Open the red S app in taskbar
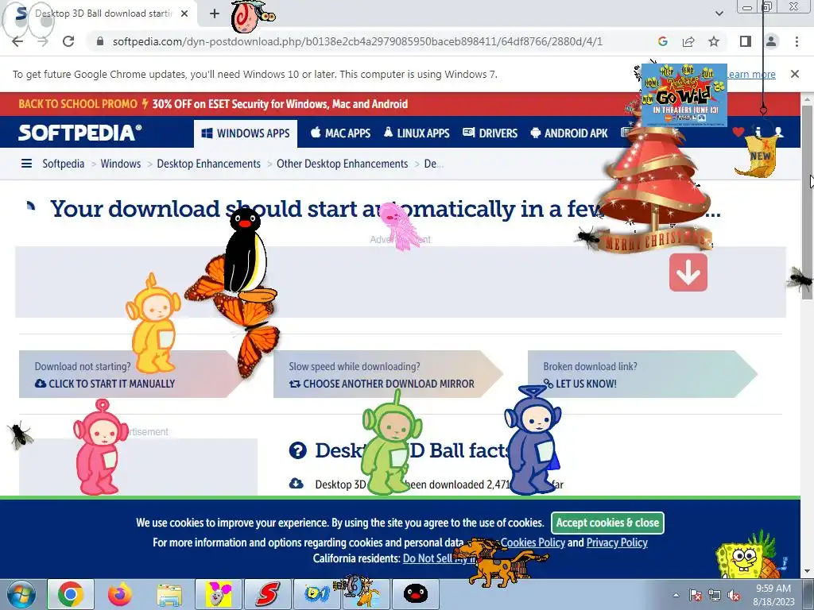 (267, 594)
